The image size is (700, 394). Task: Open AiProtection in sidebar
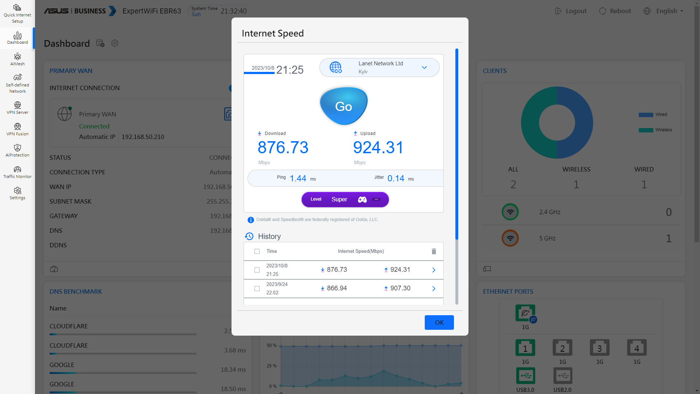click(17, 150)
